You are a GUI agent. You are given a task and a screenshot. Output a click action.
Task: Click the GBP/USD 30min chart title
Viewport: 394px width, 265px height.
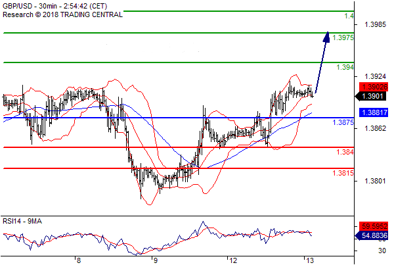pos(55,6)
